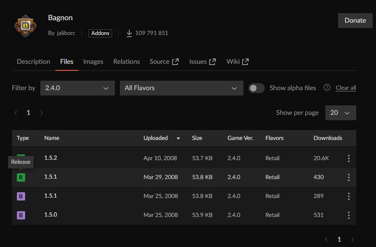
Task: Click the 531 downloads cell
Action: pos(318,215)
